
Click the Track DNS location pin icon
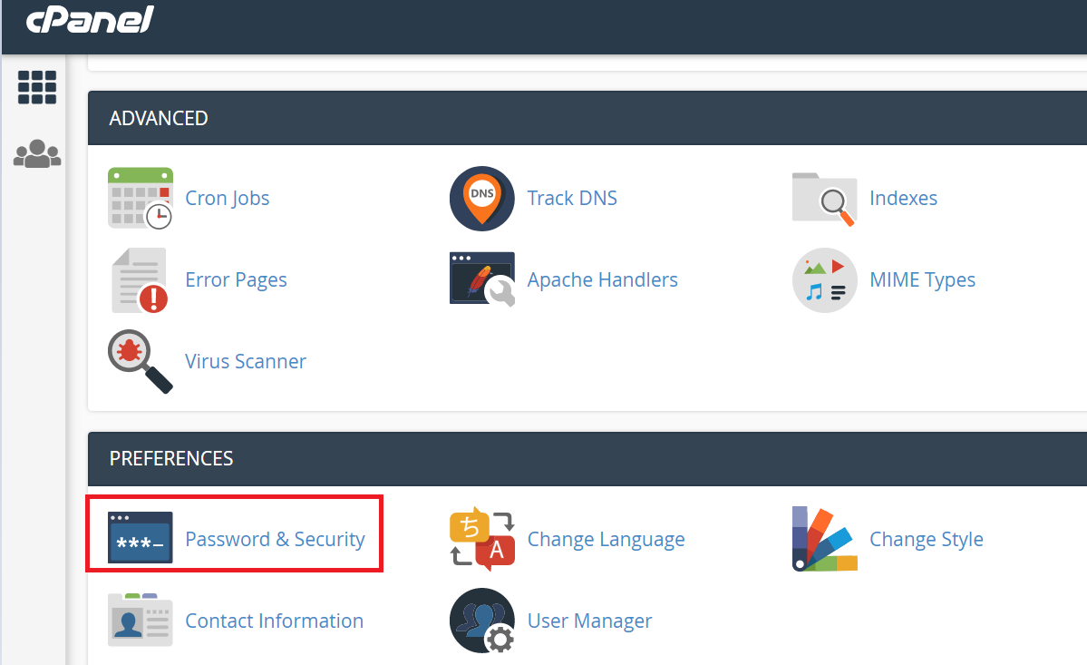click(481, 198)
